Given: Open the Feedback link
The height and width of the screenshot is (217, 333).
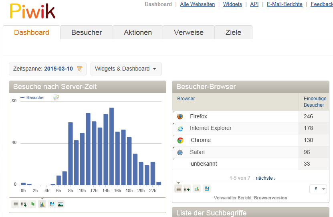Looking at the screenshot, I should point(321,4).
